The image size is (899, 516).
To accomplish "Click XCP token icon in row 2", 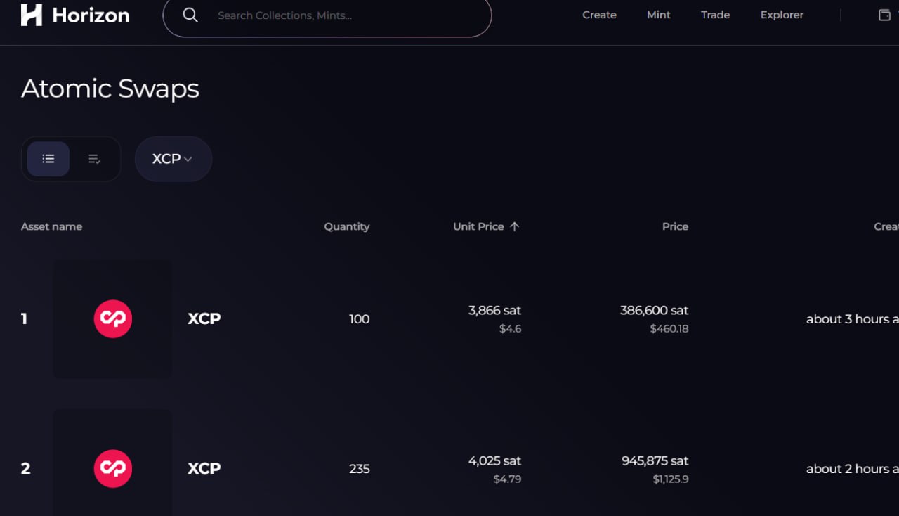I will (x=113, y=468).
